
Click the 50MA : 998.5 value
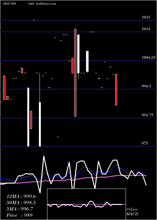pyautogui.click(x=21, y=203)
